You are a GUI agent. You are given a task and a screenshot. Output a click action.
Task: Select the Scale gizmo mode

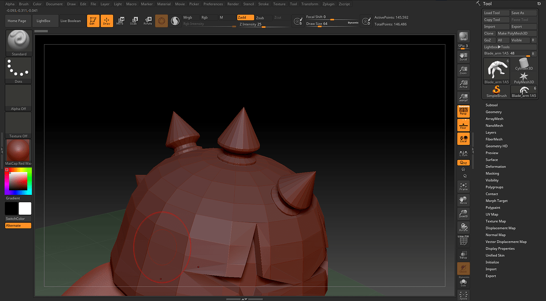[x=134, y=20]
